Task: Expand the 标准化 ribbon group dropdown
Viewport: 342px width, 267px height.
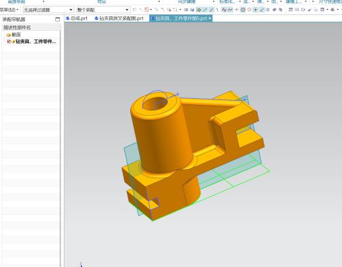Action: (x=239, y=2)
